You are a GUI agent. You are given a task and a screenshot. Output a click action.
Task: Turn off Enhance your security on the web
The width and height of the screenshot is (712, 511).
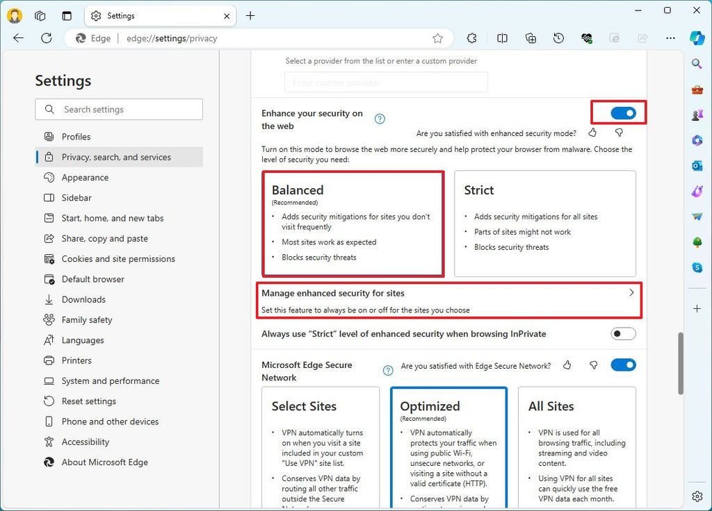[618, 112]
